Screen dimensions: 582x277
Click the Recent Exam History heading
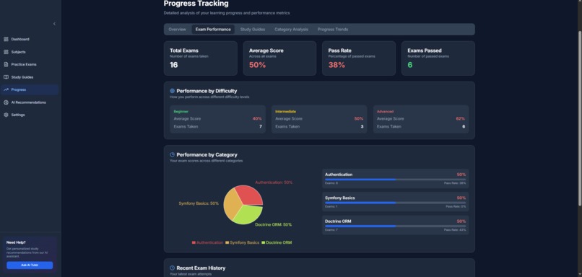pos(201,268)
